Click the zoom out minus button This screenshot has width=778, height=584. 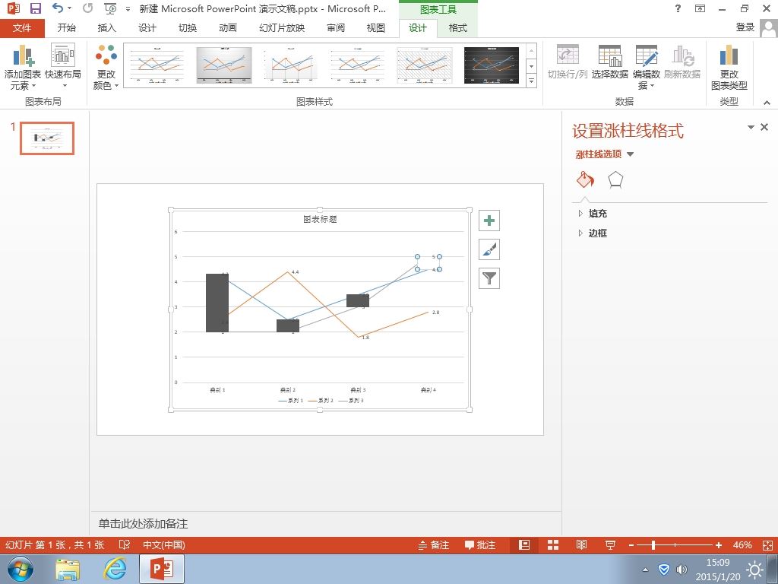click(x=631, y=545)
